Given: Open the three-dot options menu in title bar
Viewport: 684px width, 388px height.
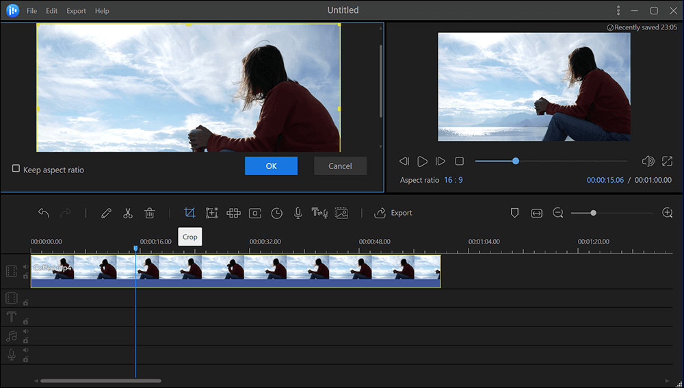Looking at the screenshot, I should click(x=618, y=10).
